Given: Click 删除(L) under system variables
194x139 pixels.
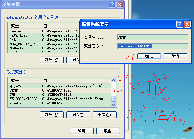Looking at the screenshot, I should click(104, 115).
